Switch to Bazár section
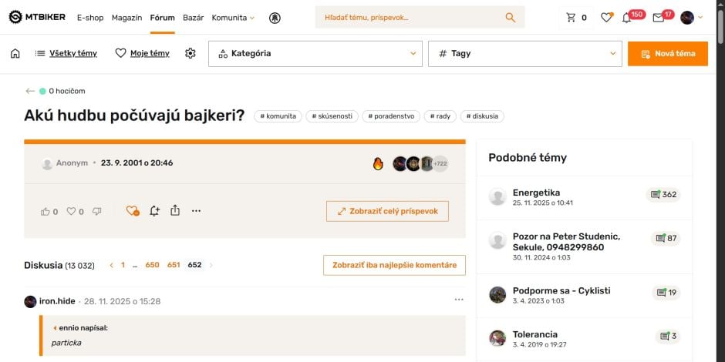This screenshot has height=362, width=725. 193,18
